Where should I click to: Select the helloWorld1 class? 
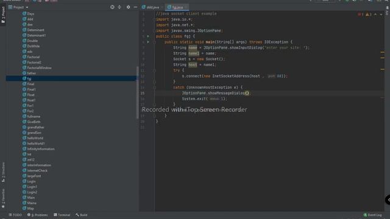pyautogui.click(x=34, y=144)
